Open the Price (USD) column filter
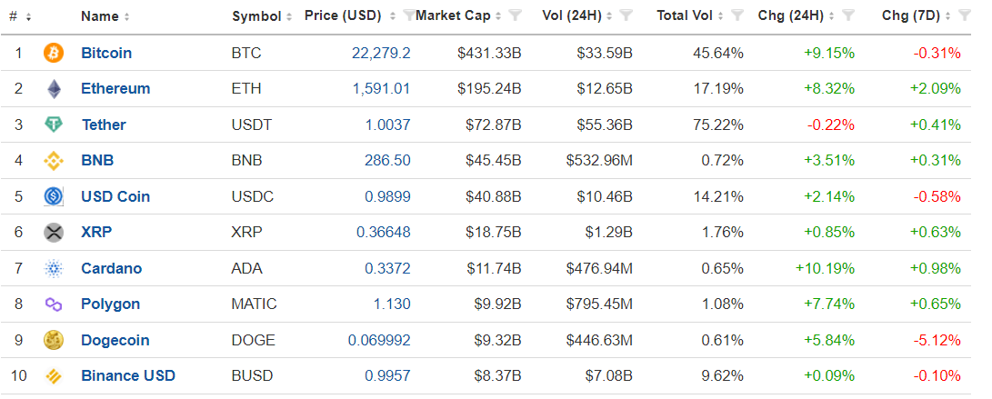The image size is (992, 399). tap(408, 15)
